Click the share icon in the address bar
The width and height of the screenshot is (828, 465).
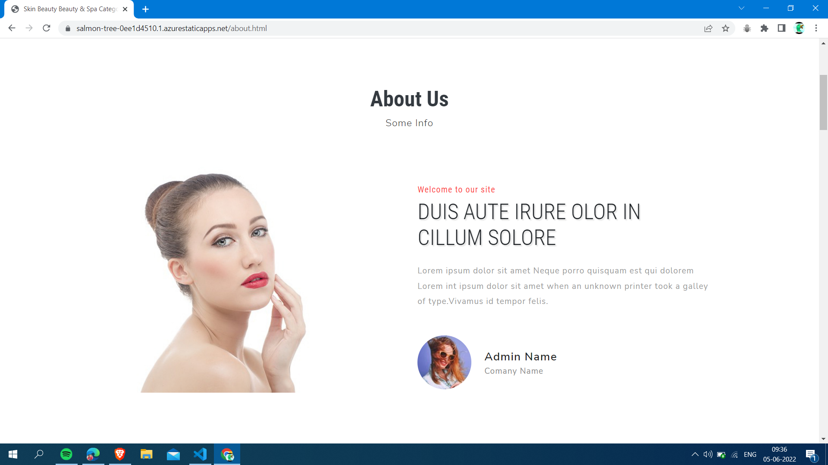[709, 28]
